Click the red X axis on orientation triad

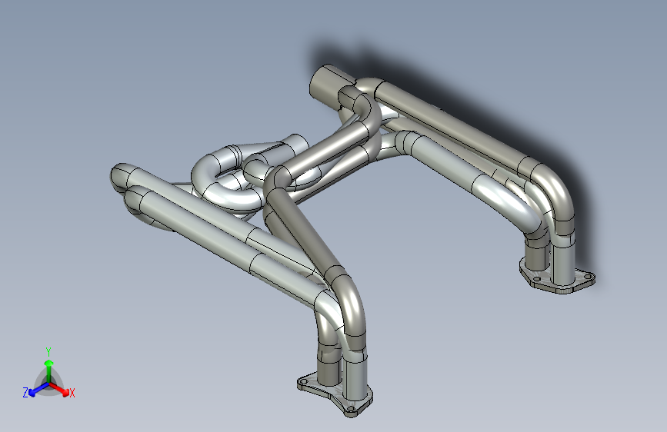(59, 390)
